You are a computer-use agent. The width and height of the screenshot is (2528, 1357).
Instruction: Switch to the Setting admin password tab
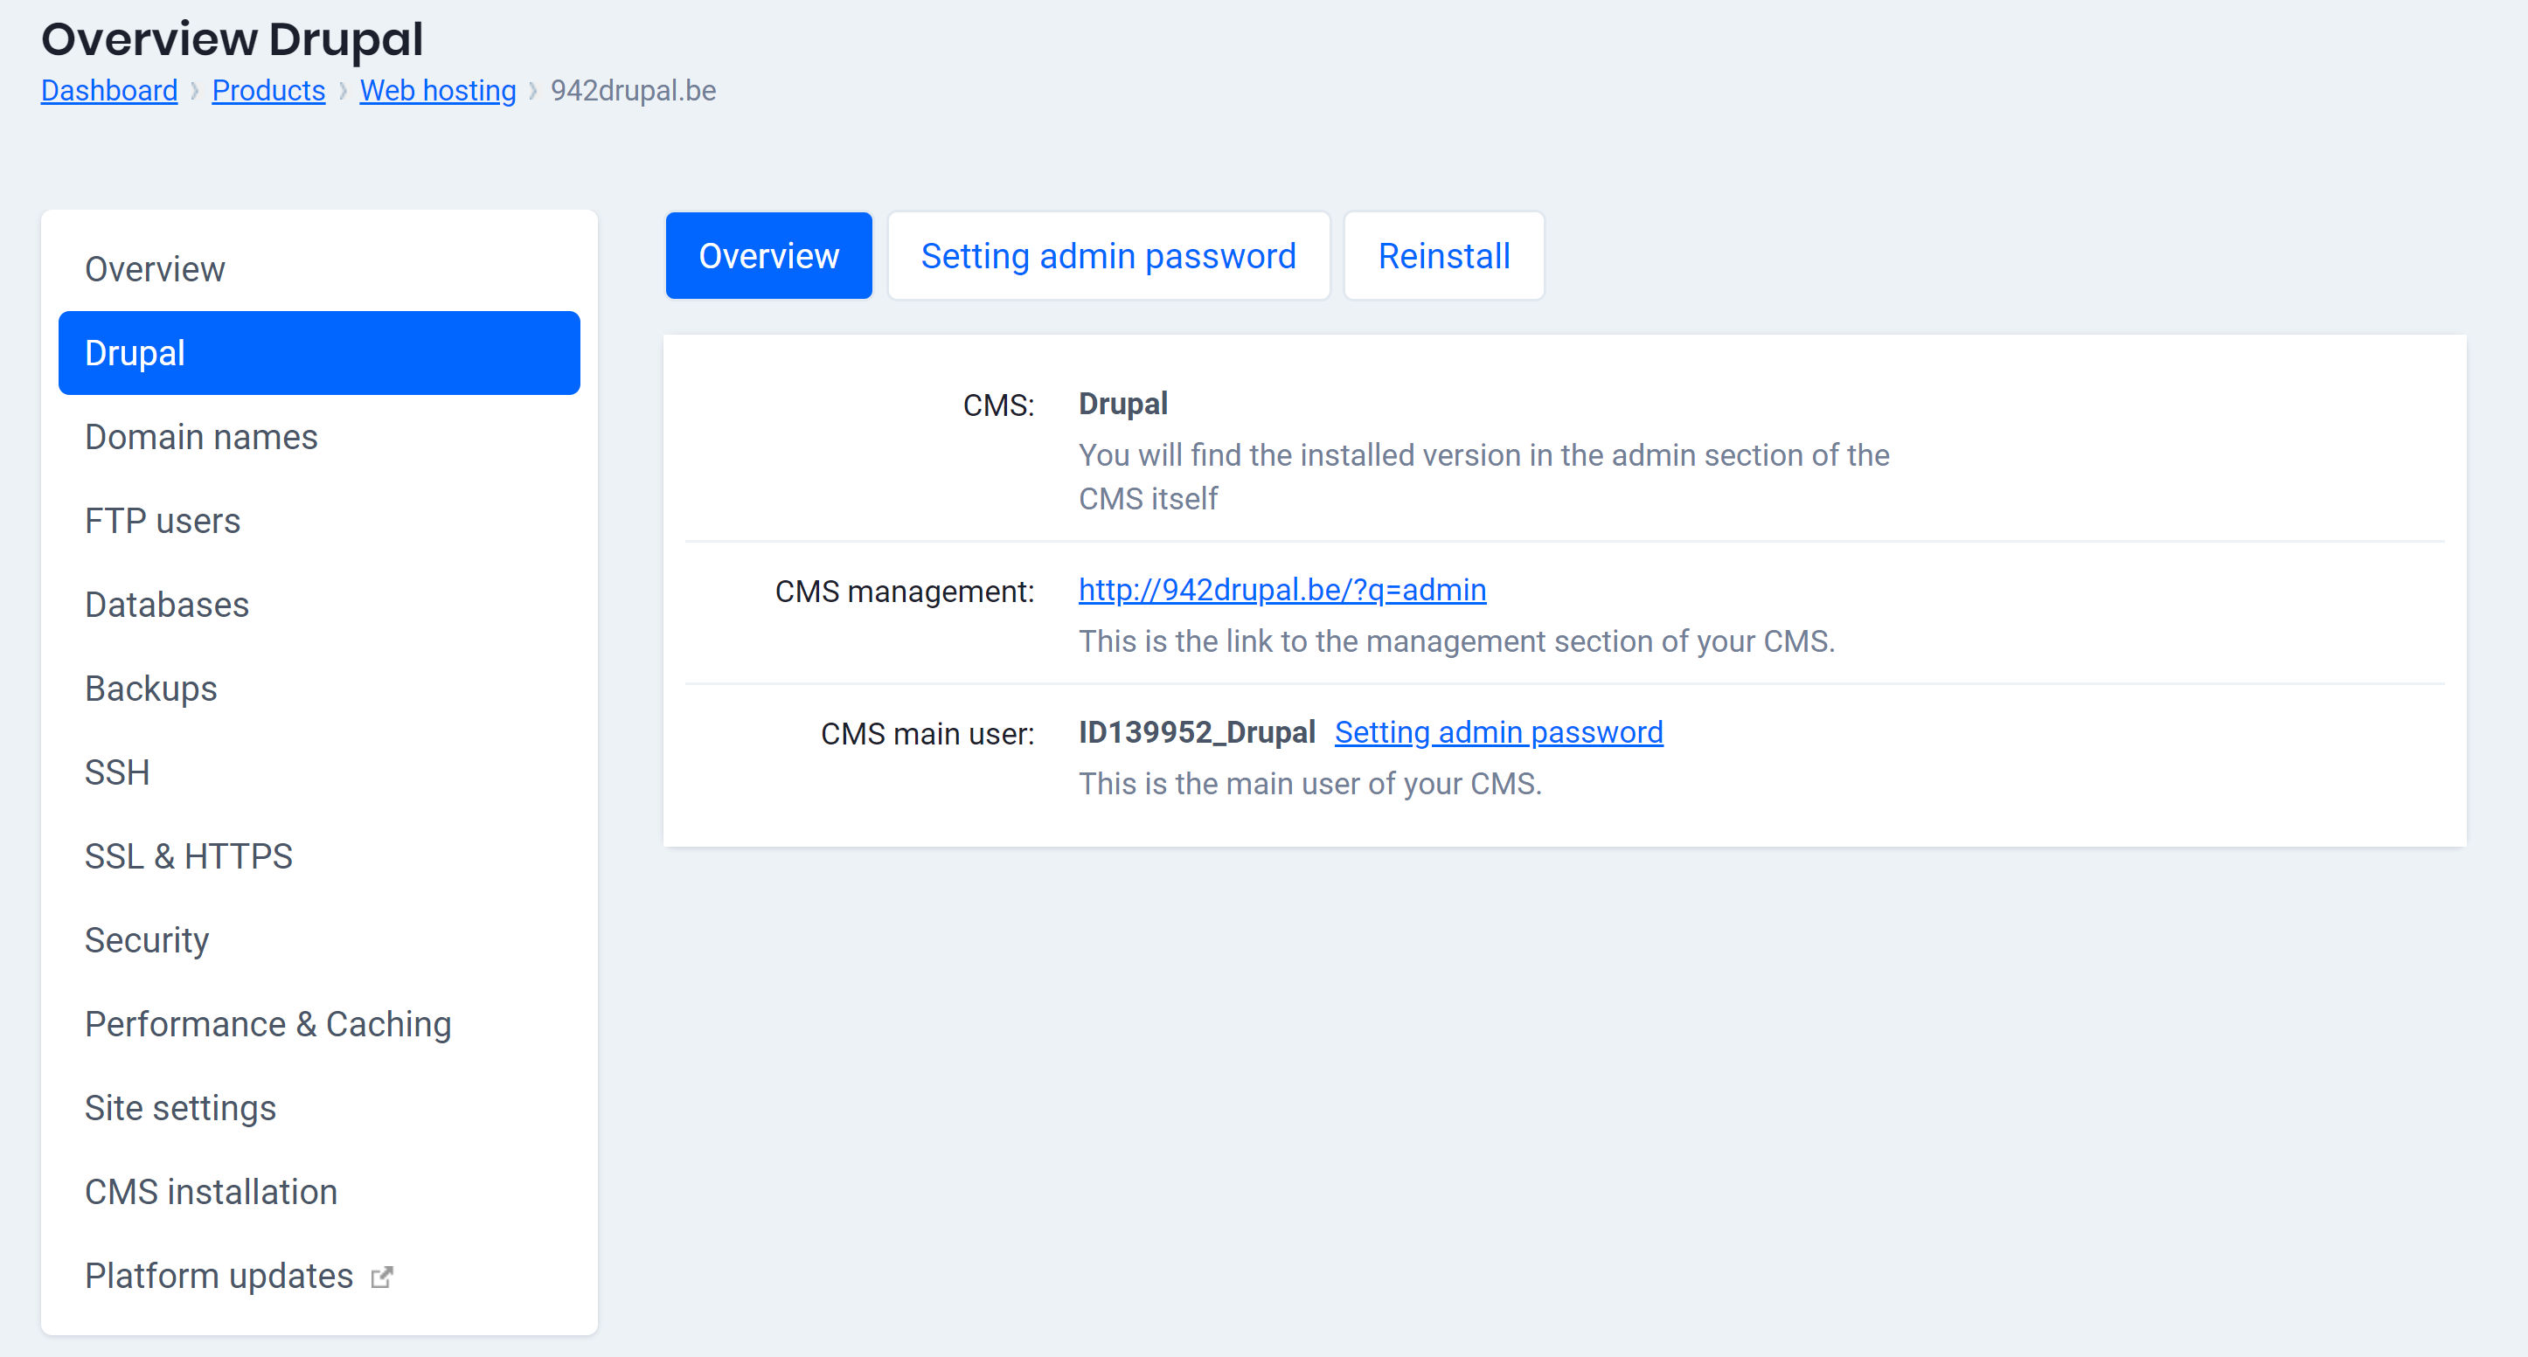click(x=1108, y=255)
